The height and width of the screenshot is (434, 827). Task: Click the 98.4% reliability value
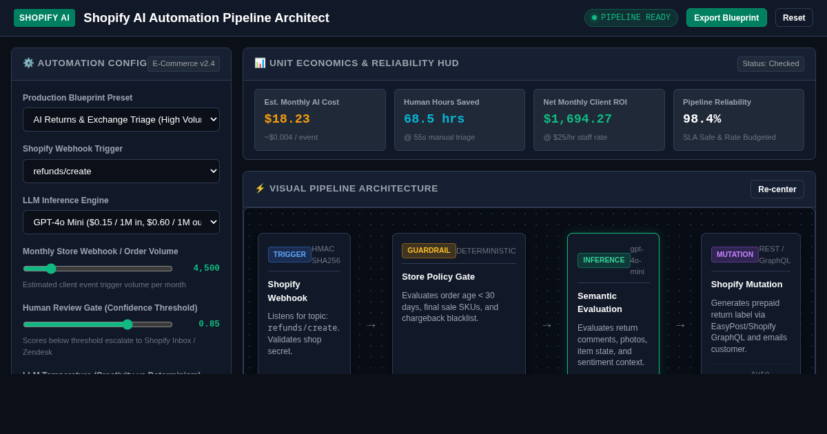click(702, 119)
